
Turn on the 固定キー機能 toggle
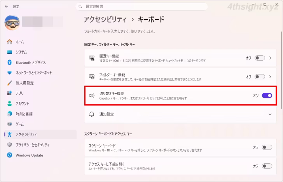click(x=260, y=58)
